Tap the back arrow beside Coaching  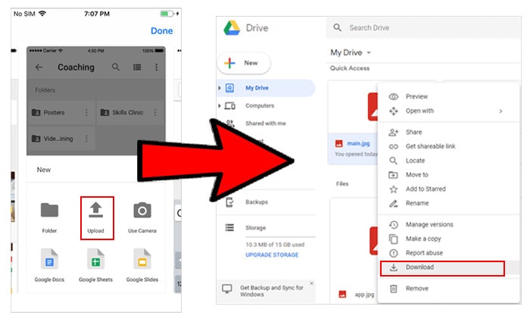(39, 67)
